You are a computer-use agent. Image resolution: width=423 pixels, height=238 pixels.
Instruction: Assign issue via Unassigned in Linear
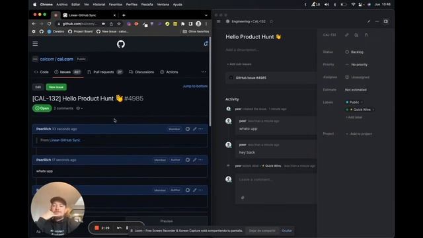click(357, 77)
